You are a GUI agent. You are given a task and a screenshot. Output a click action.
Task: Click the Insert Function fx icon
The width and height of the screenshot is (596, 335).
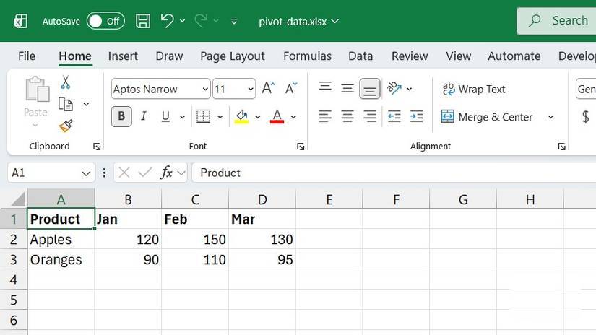[x=166, y=173]
